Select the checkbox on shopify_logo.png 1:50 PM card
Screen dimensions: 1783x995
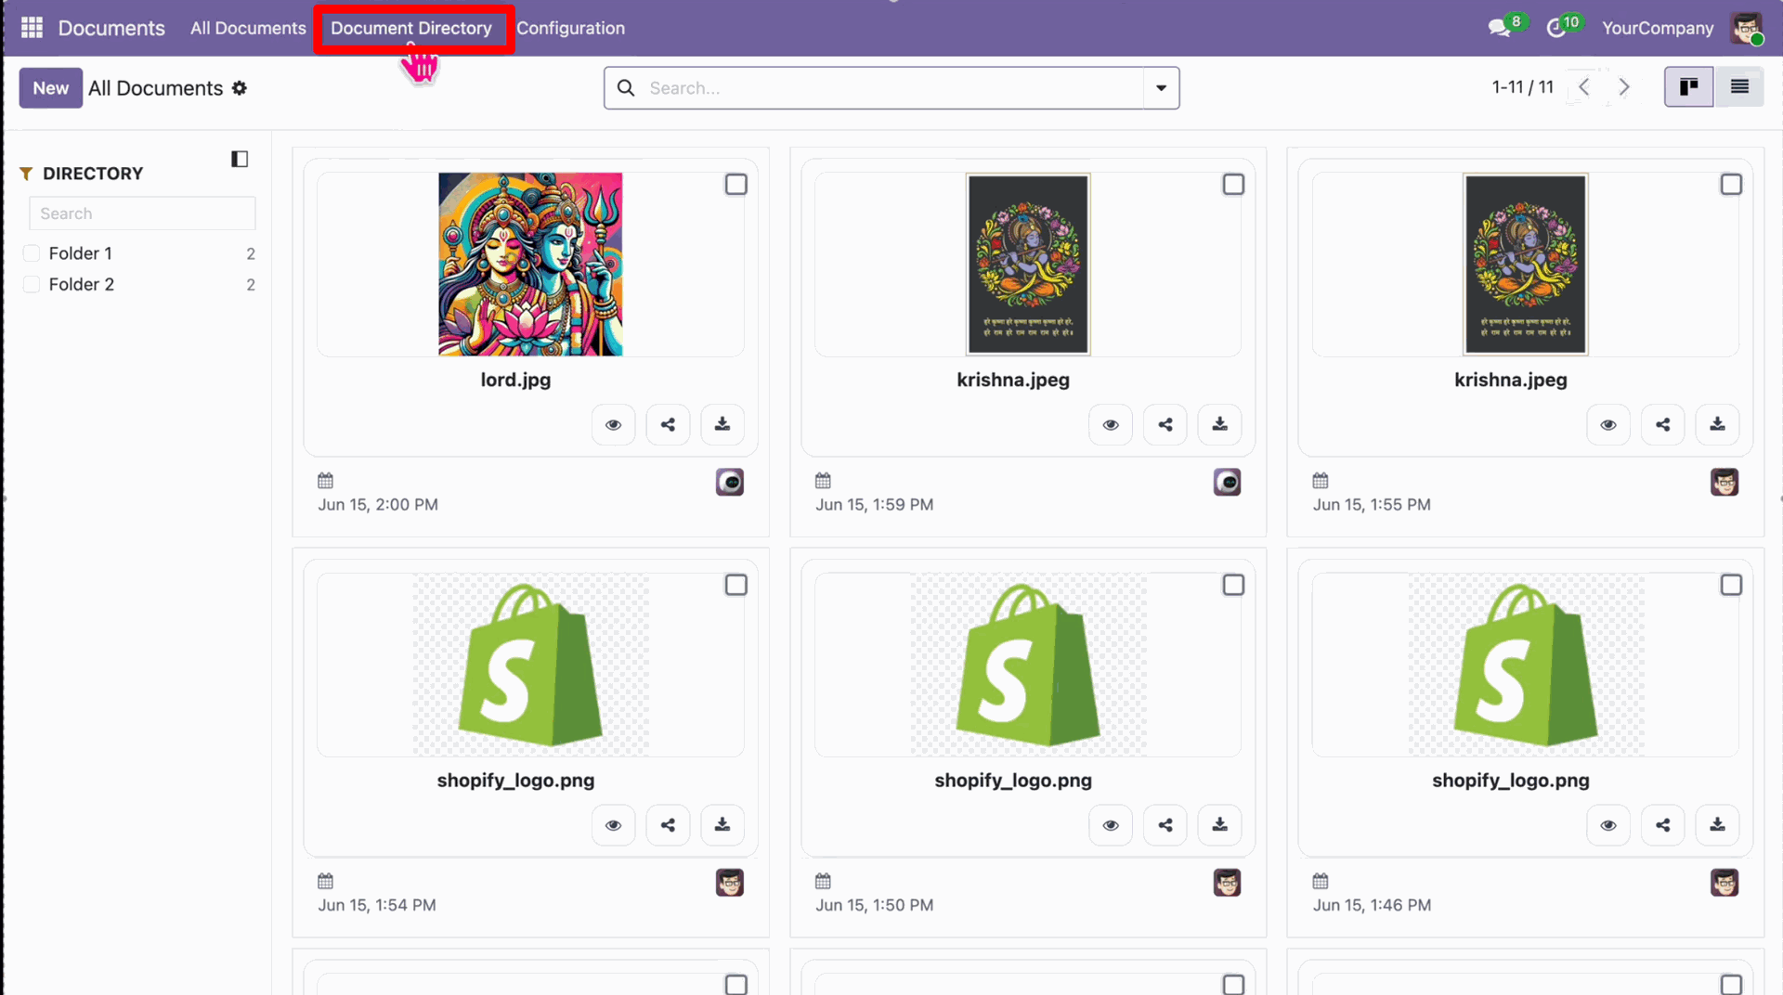click(1233, 585)
